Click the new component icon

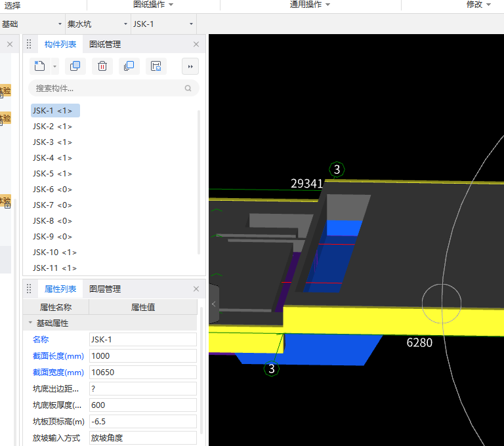pos(39,66)
